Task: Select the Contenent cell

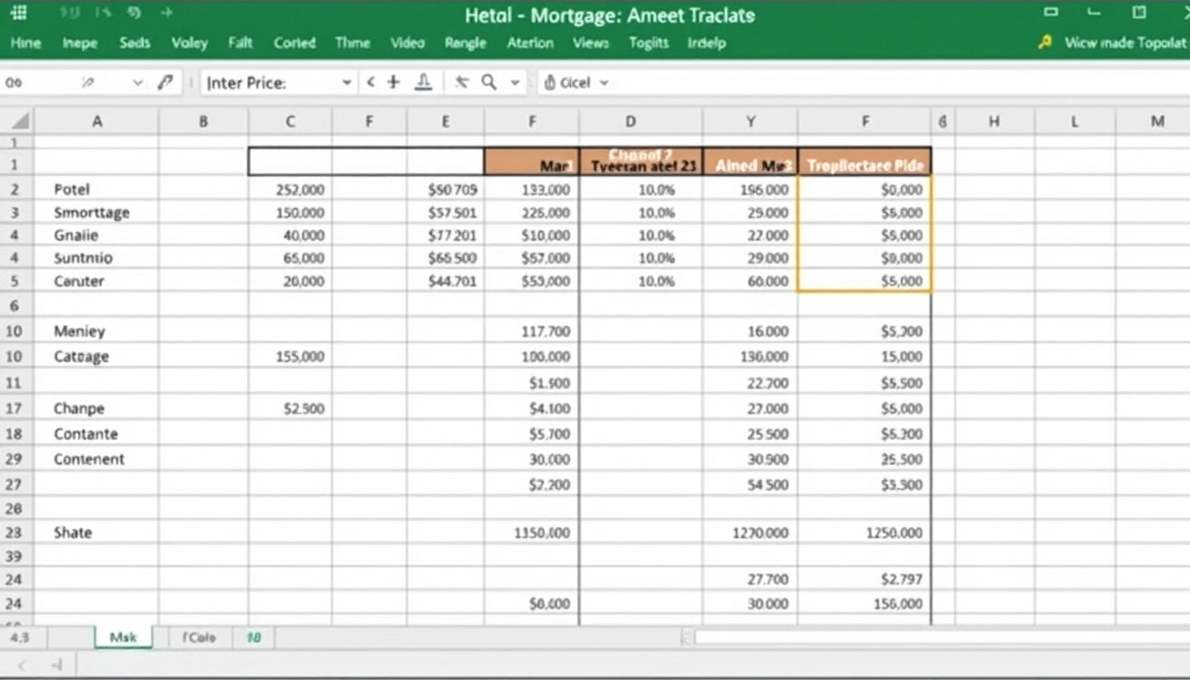Action: (x=97, y=460)
